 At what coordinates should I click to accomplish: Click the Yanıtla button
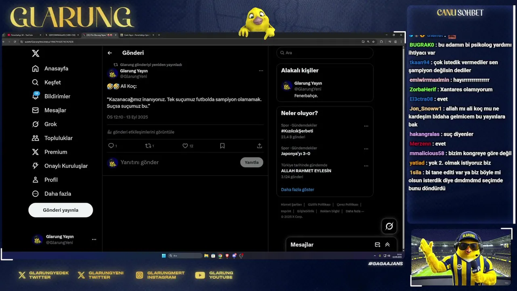[252, 162]
